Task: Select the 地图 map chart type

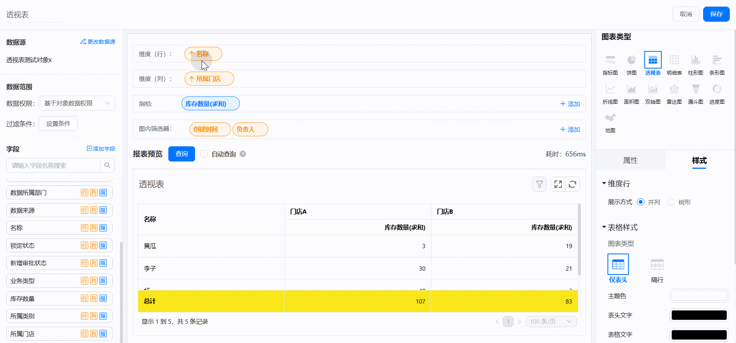Action: tap(610, 123)
